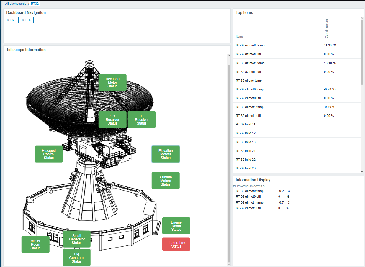Go to All dashboards link

click(16, 4)
